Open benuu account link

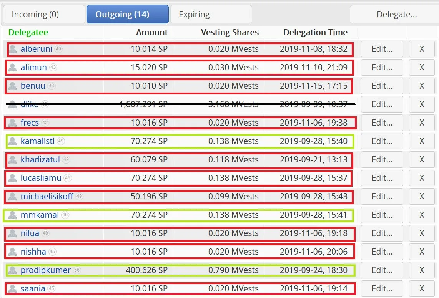[x=33, y=86]
